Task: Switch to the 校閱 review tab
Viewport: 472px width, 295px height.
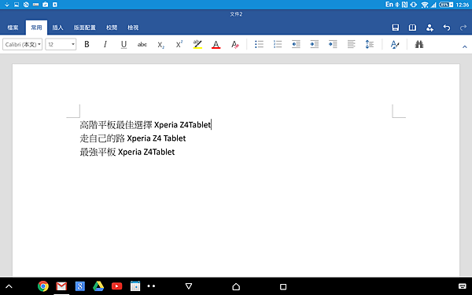Action: [112, 28]
